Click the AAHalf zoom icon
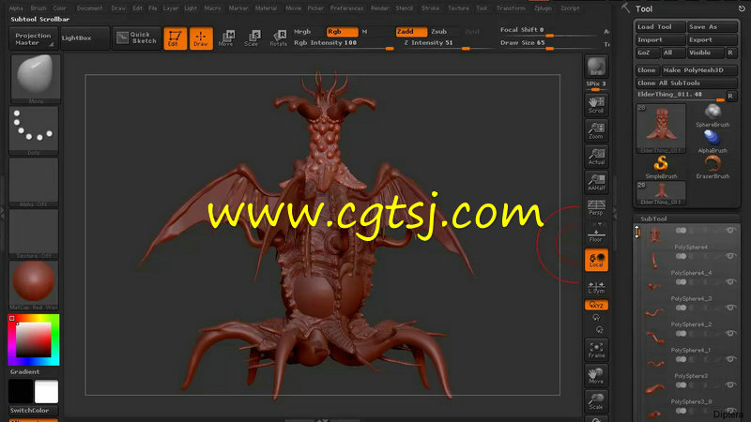 [596, 182]
